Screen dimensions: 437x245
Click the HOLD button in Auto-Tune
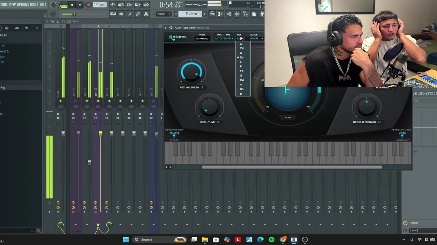click(x=288, y=117)
